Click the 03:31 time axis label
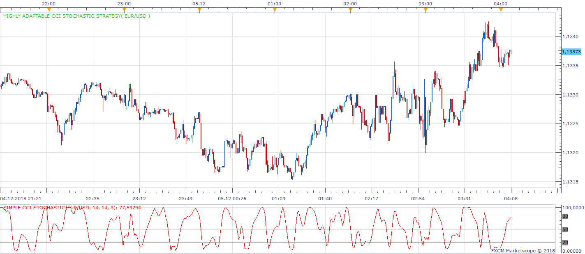Image resolution: width=585 pixels, height=254 pixels. coord(465,199)
